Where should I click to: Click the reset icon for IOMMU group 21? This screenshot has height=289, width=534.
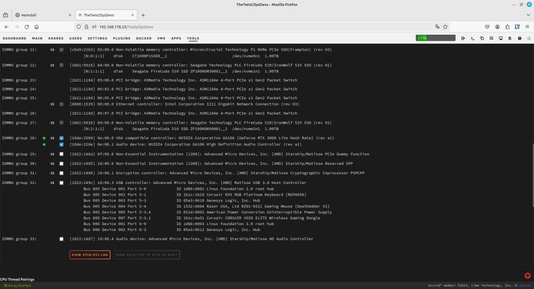coord(52,50)
